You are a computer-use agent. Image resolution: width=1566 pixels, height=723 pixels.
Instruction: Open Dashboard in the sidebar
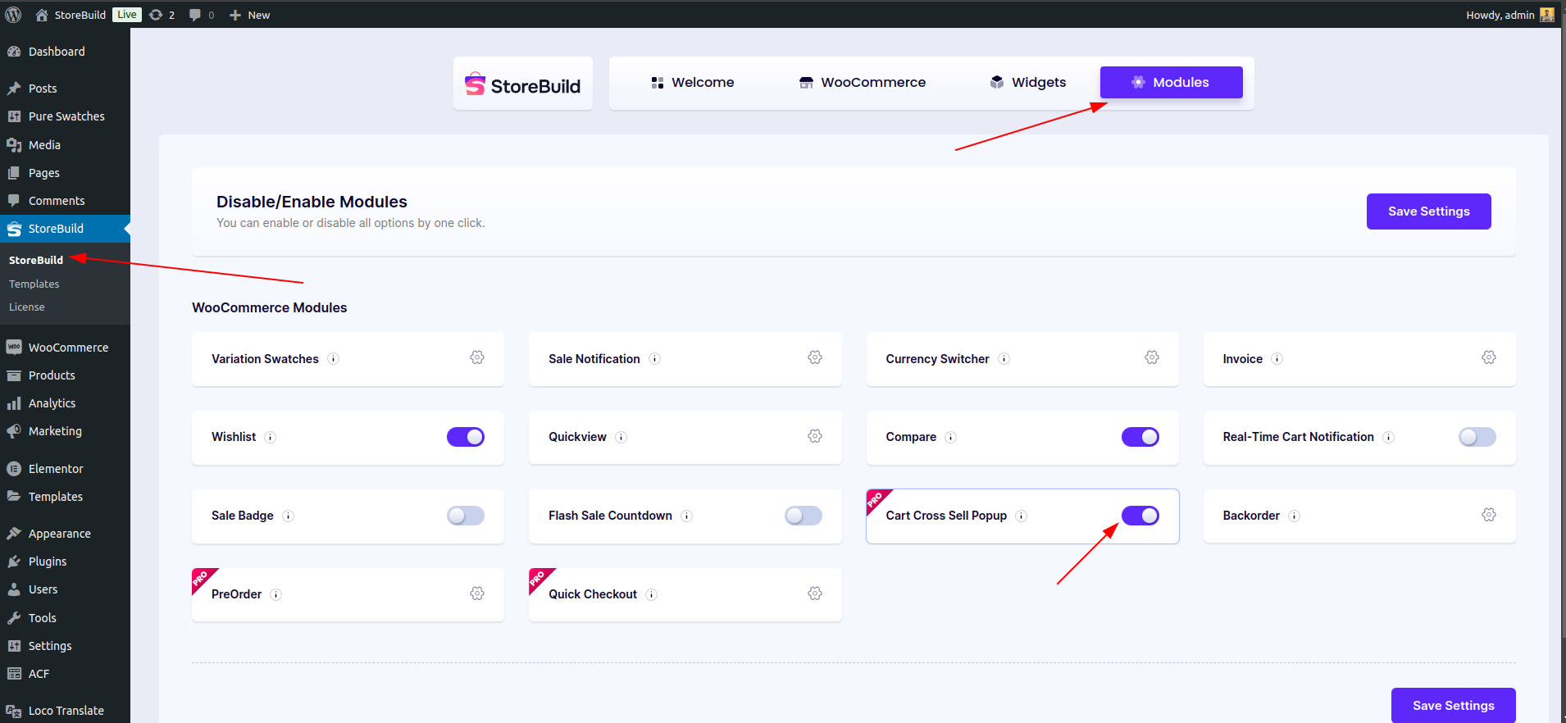(x=65, y=52)
